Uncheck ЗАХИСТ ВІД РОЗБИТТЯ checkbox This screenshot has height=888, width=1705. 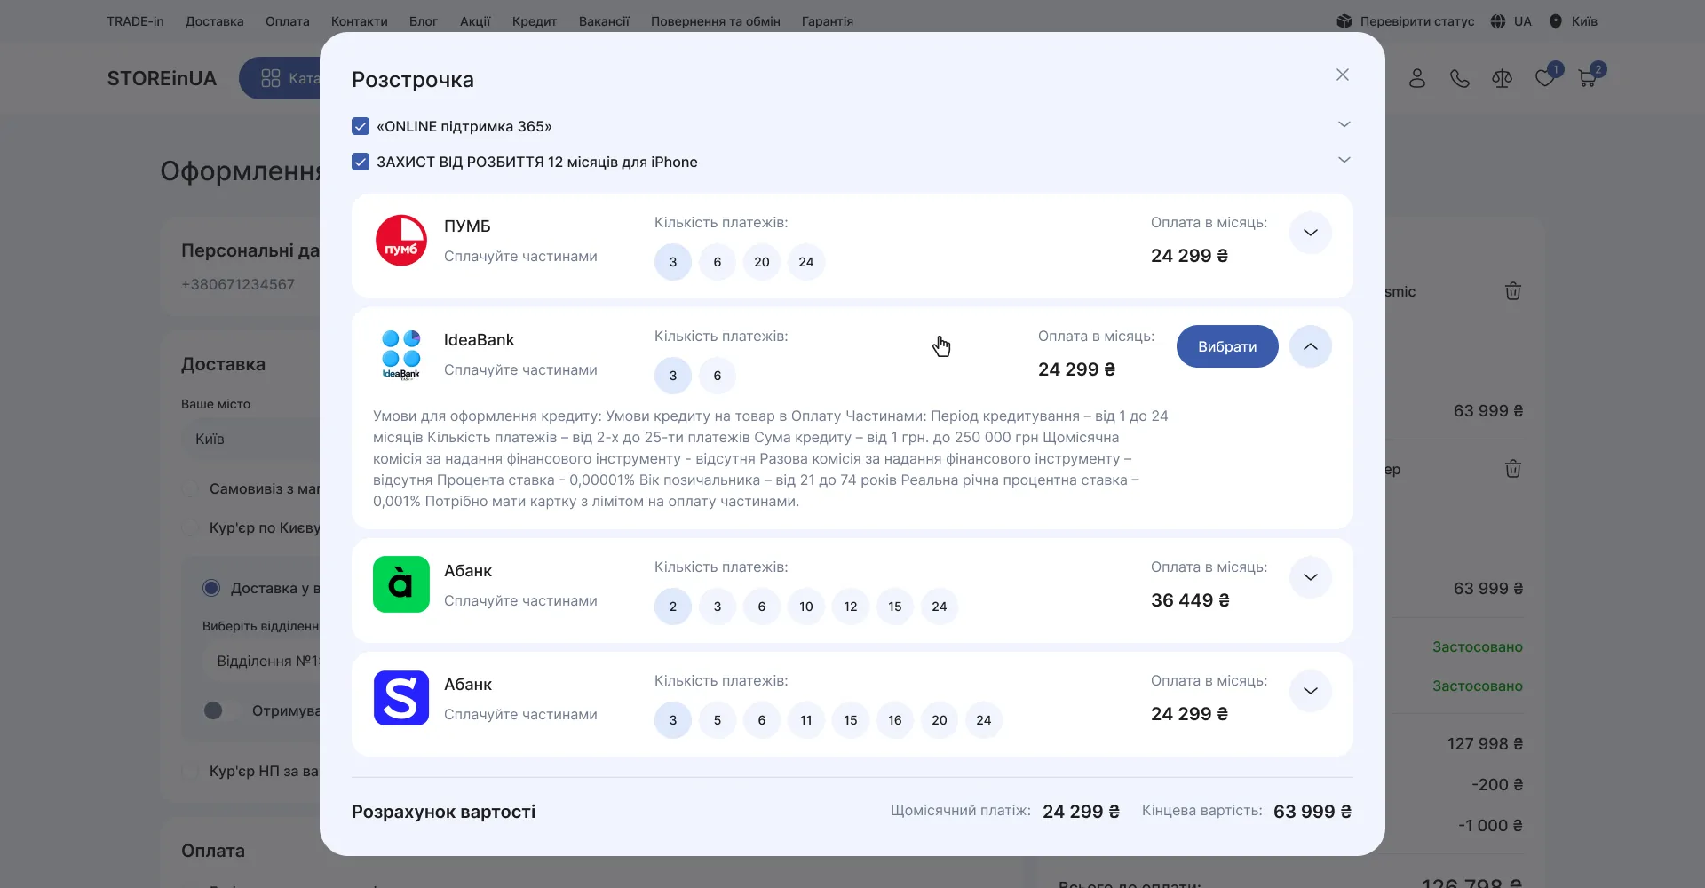pos(361,162)
